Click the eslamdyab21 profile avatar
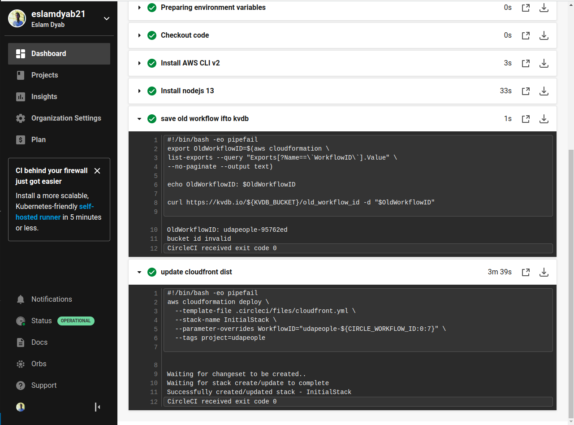 [17, 18]
